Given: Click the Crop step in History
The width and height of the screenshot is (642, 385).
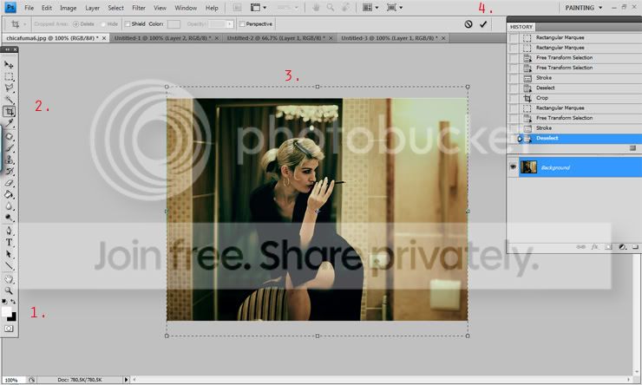Looking at the screenshot, I should (542, 98).
